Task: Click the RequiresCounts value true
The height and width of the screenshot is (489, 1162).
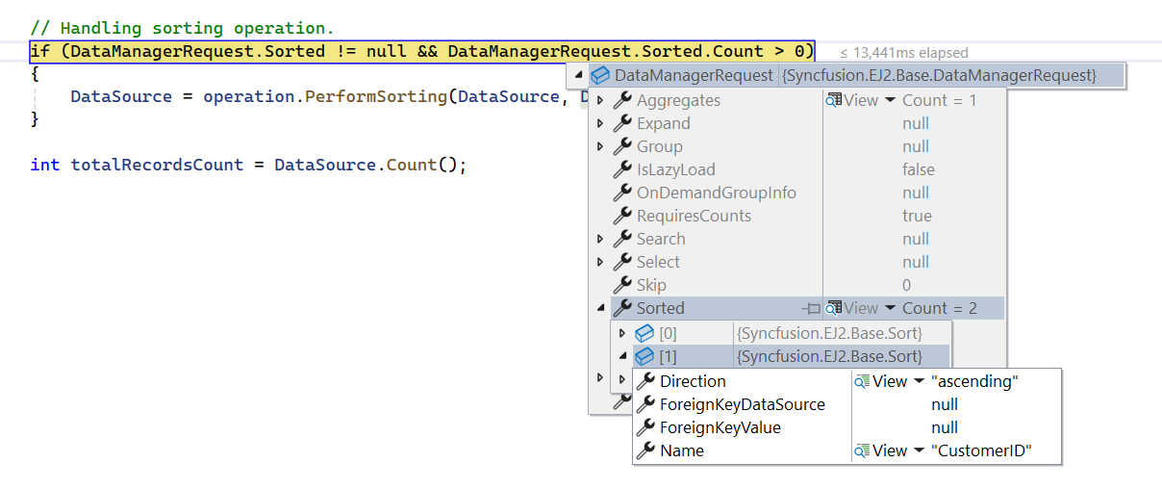Action: 917,216
